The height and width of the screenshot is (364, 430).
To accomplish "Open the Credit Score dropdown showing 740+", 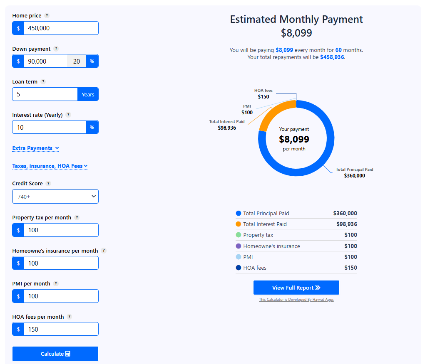I will (x=55, y=196).
